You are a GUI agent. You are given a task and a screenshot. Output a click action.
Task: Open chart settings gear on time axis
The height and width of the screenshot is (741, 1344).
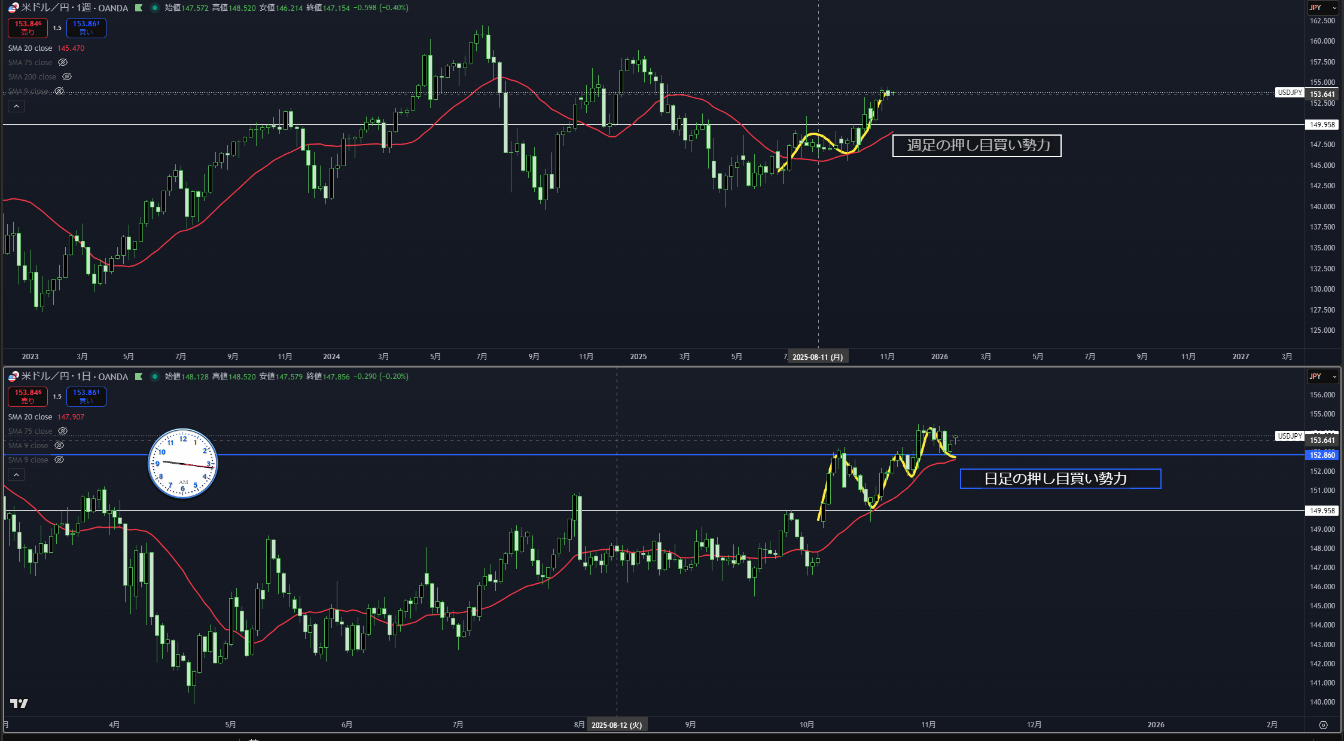click(x=1323, y=725)
